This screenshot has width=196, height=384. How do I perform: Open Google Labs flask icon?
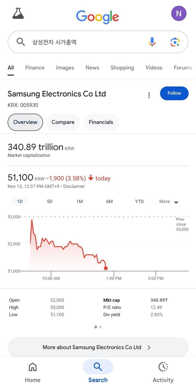tap(18, 13)
